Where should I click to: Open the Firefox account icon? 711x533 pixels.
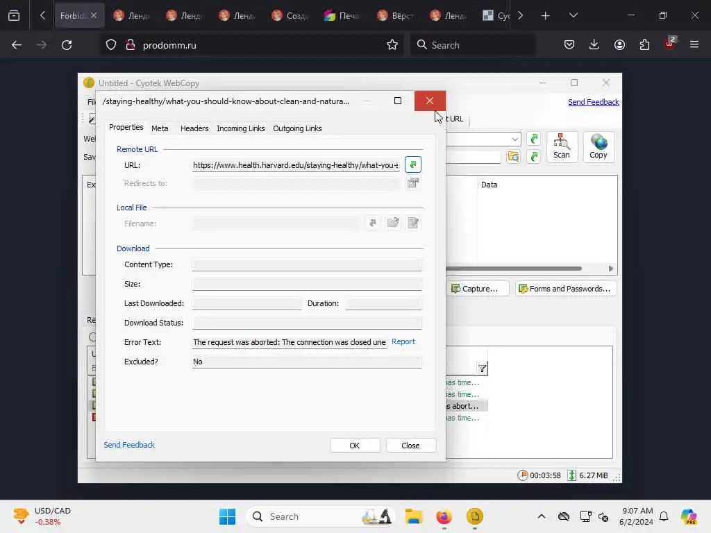[x=619, y=45]
